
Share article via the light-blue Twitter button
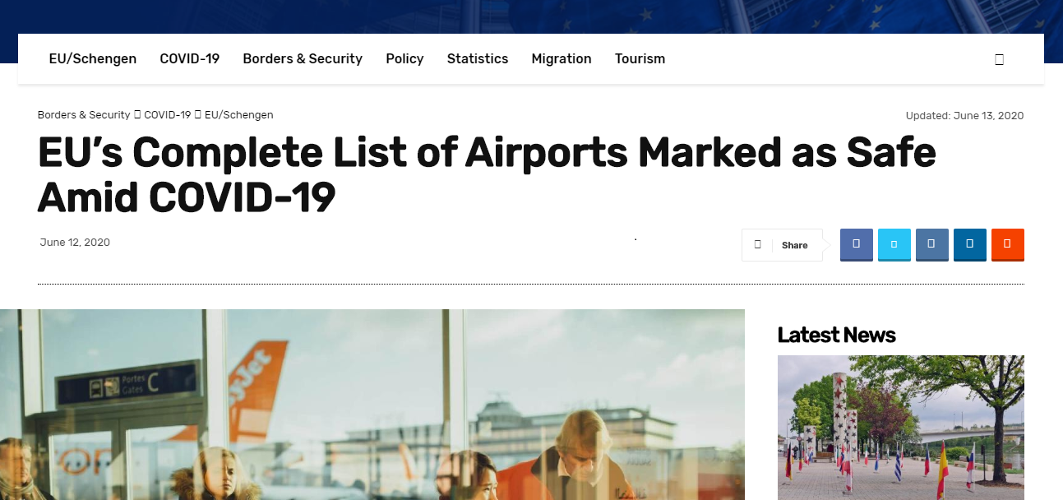pos(894,244)
